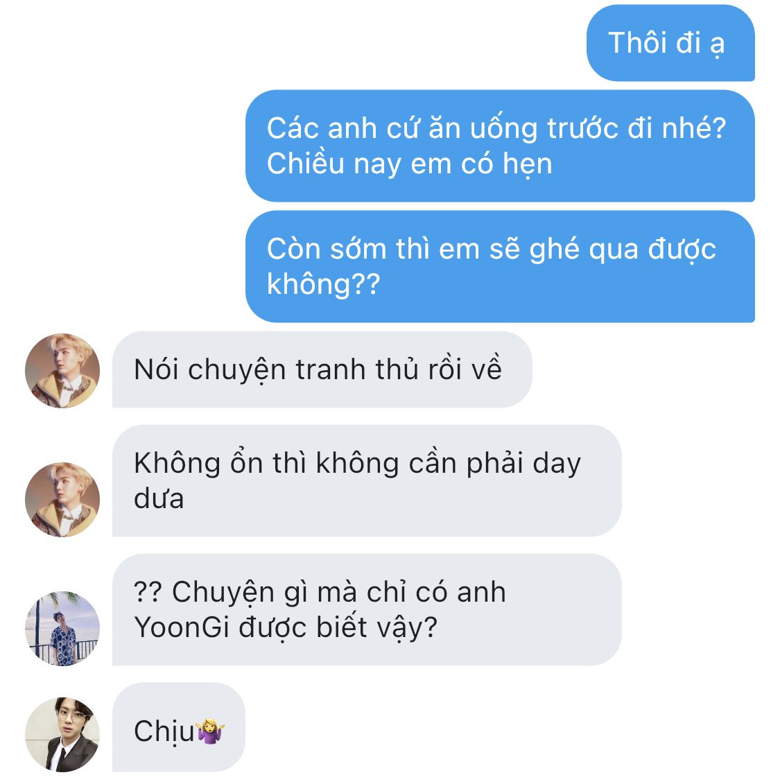Click the "Chiều nay em có hẹn" line
Image resolution: width=780 pixels, height=784 pixels.
[x=410, y=164]
